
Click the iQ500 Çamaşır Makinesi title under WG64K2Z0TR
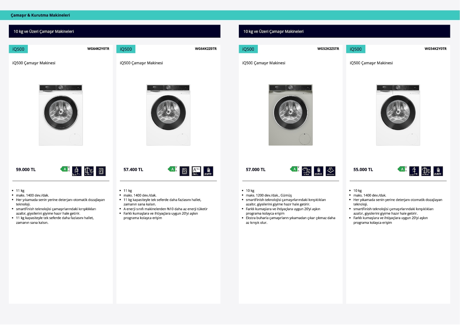(x=141, y=63)
